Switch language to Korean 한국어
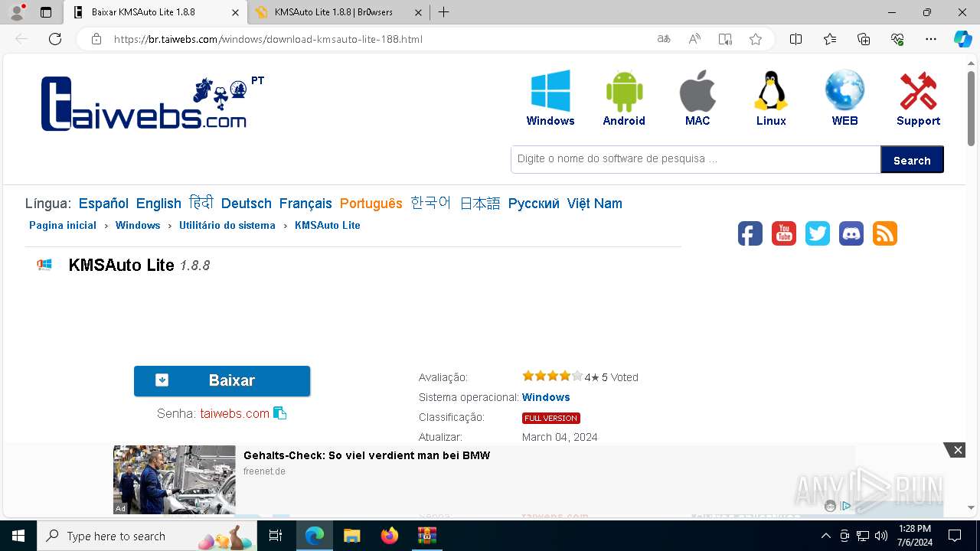Image resolution: width=980 pixels, height=551 pixels. (x=431, y=203)
